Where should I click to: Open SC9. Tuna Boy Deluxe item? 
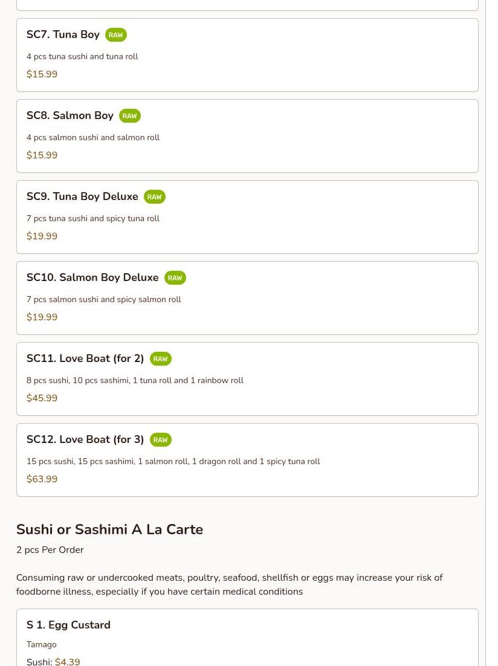point(247,217)
